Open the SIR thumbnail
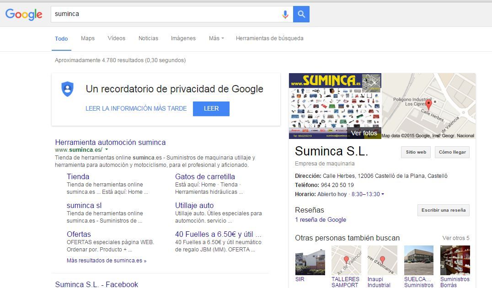This screenshot has width=492, height=288. [x=310, y=261]
